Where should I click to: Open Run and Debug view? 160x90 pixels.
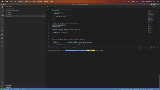point(2,19)
